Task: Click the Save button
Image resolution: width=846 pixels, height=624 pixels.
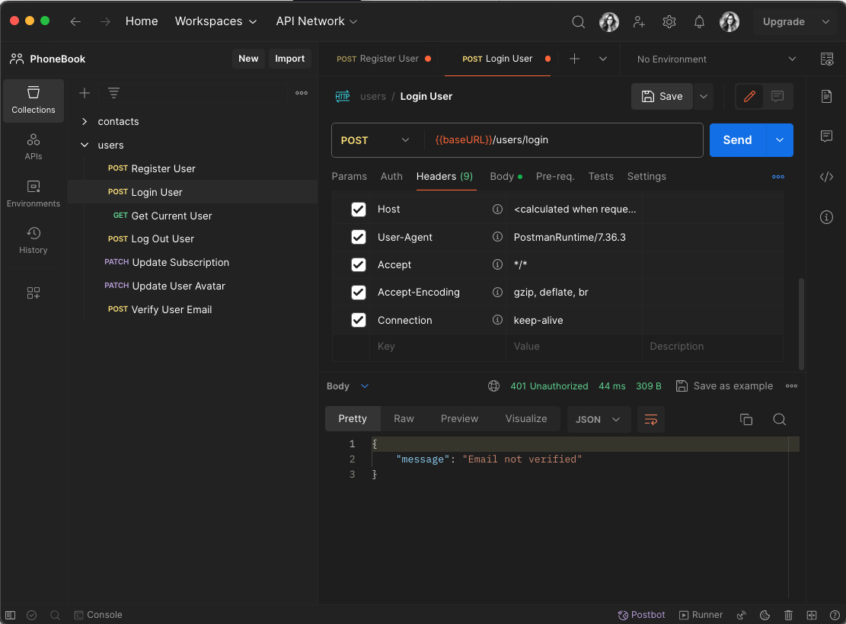Action: [x=662, y=96]
